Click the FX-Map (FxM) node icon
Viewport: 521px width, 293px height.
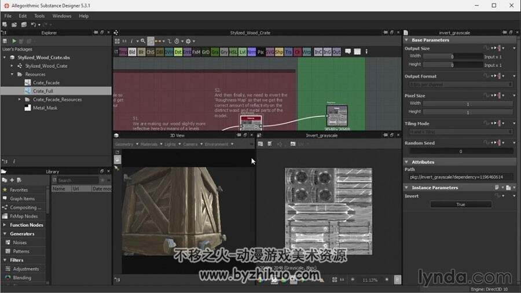tap(196, 52)
